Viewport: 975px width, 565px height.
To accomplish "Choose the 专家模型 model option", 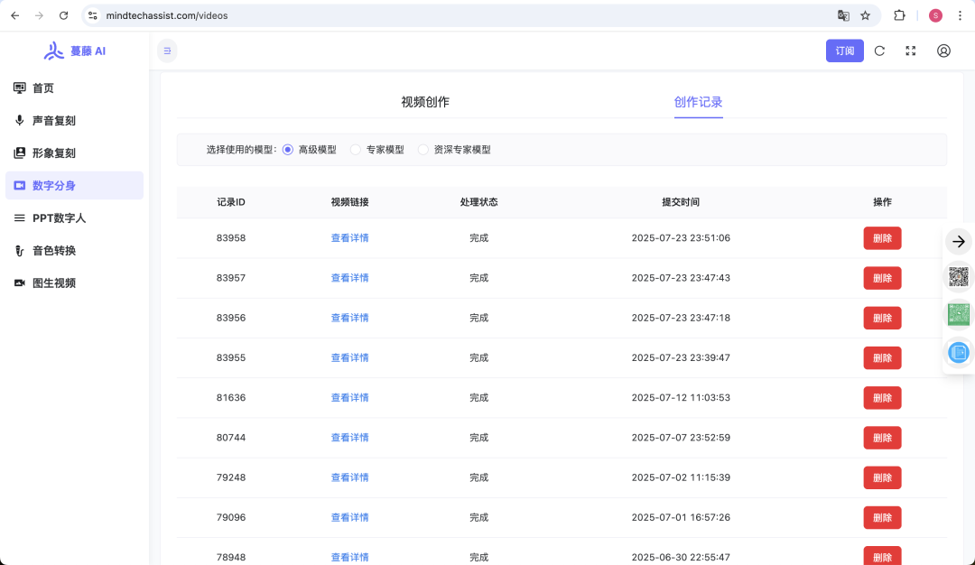I will pos(355,150).
